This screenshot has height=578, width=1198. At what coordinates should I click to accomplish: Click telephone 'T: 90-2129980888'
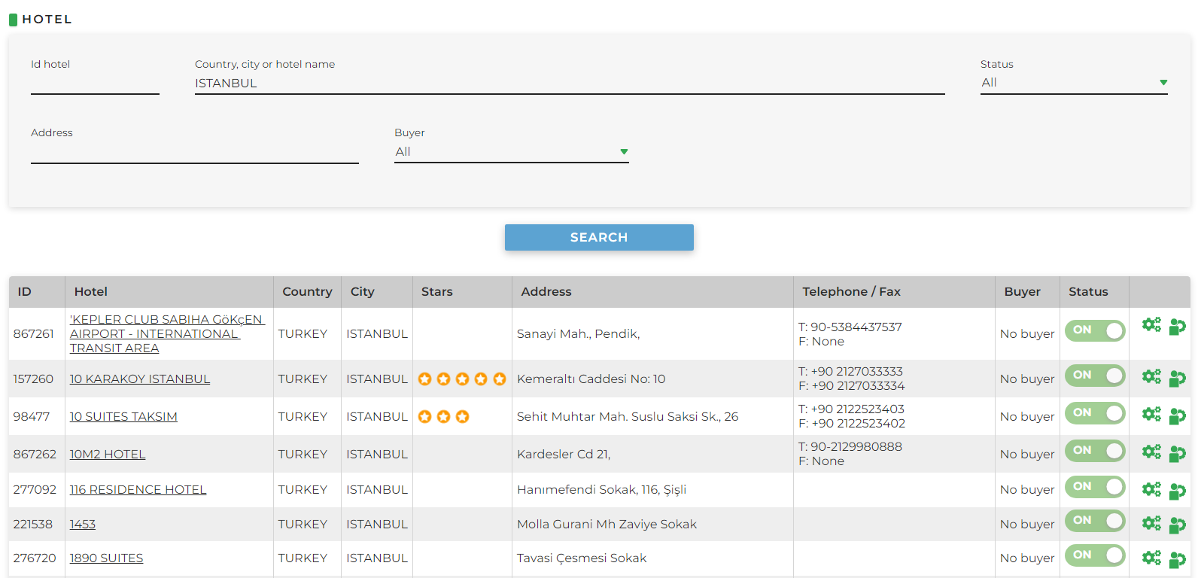coord(850,446)
